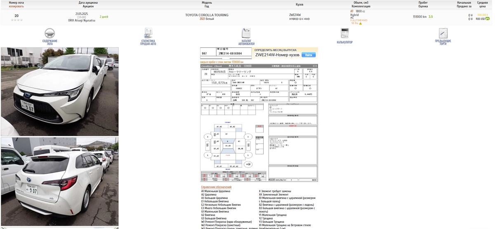Click the ZWE214W body code
Screen dimensions: 495x229
point(295,15)
